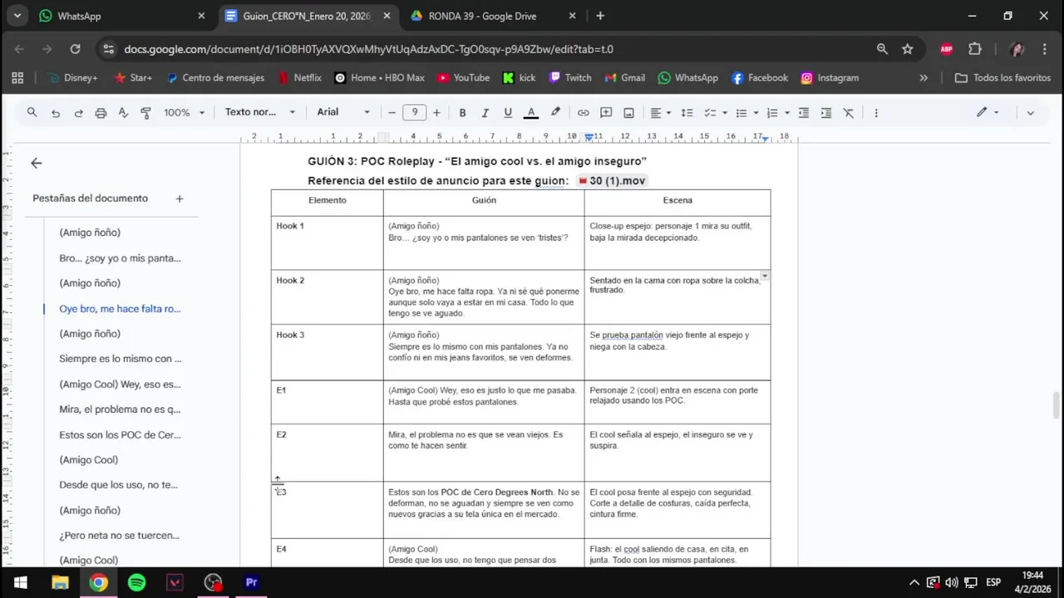Redo the last undone edit
Image resolution: width=1064 pixels, height=598 pixels.
(78, 113)
